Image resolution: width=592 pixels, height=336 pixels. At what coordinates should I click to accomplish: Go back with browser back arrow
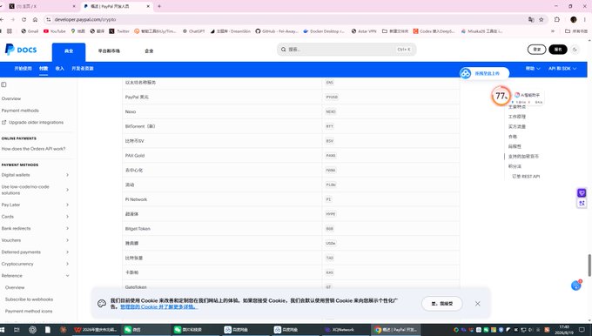(3, 19)
